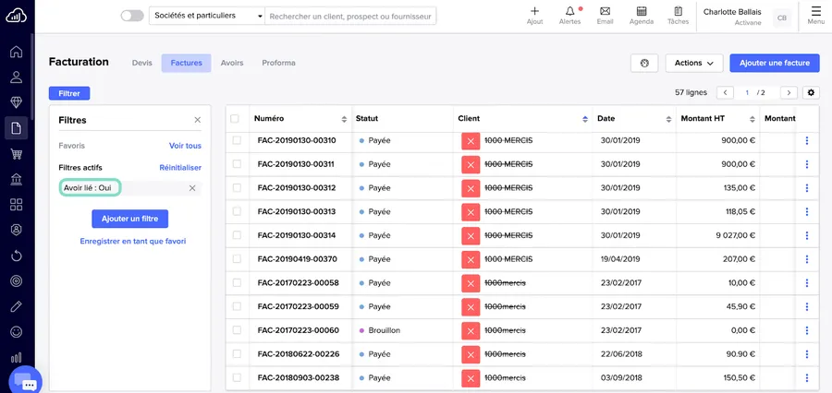The width and height of the screenshot is (832, 393).
Task: Click the home icon in sidebar
Action: coord(16,52)
